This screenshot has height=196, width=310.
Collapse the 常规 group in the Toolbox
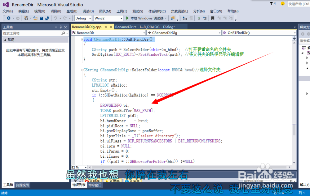[x=5, y=40]
